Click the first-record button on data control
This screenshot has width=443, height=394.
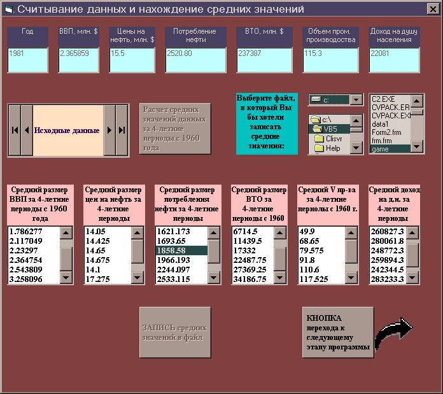point(14,130)
